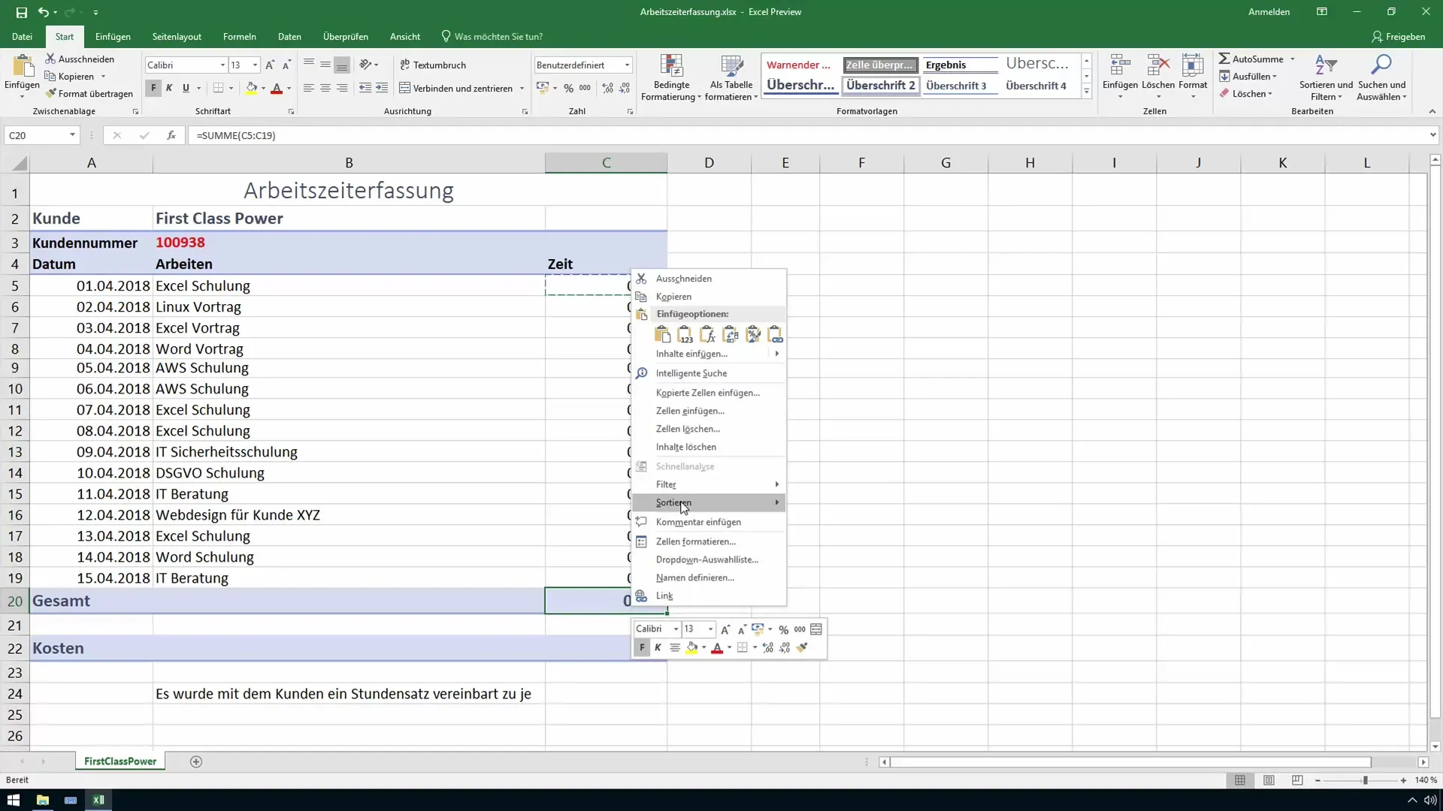Click the decrease font size icon in the ribbon
This screenshot has width=1443, height=811.
tap(286, 65)
